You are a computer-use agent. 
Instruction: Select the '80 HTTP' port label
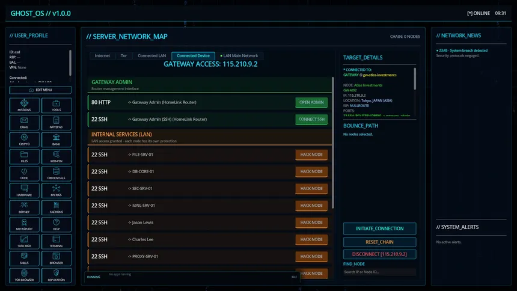101,102
